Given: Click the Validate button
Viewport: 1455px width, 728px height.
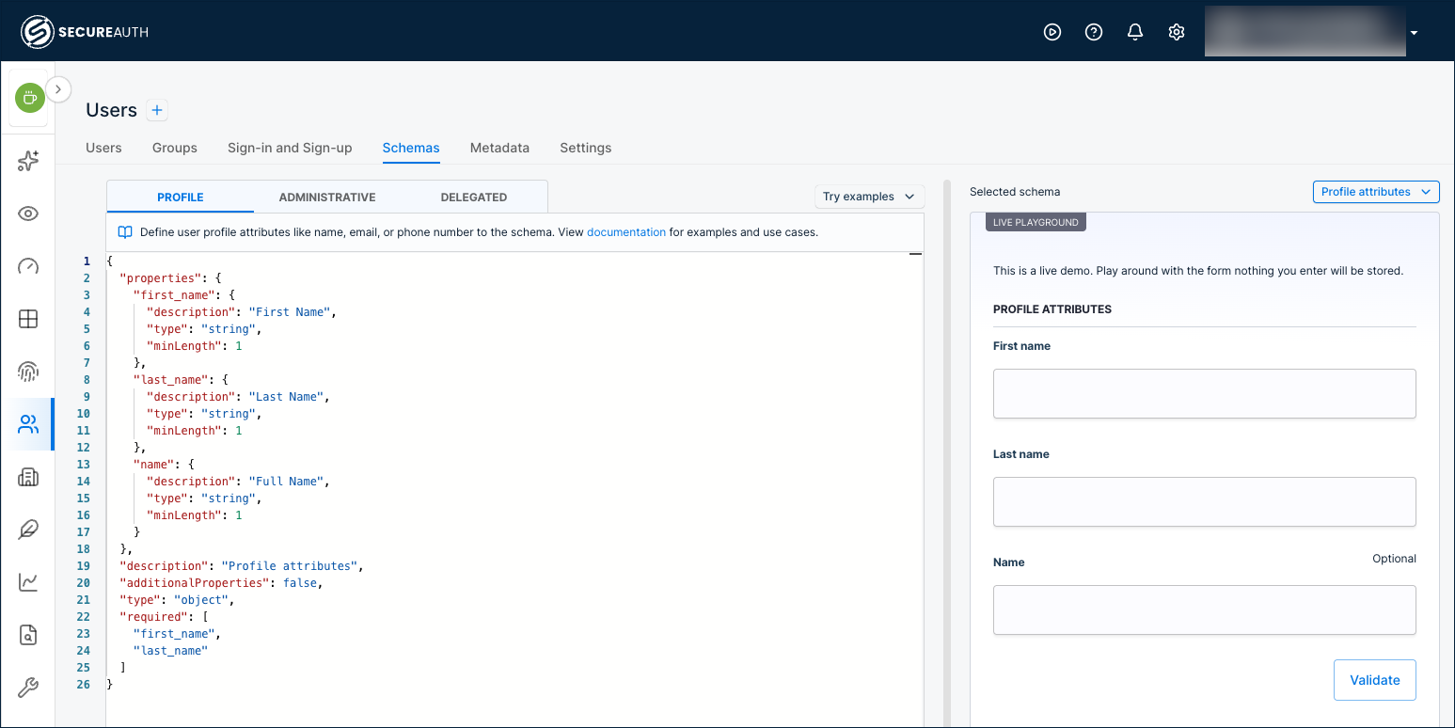Looking at the screenshot, I should coord(1374,680).
